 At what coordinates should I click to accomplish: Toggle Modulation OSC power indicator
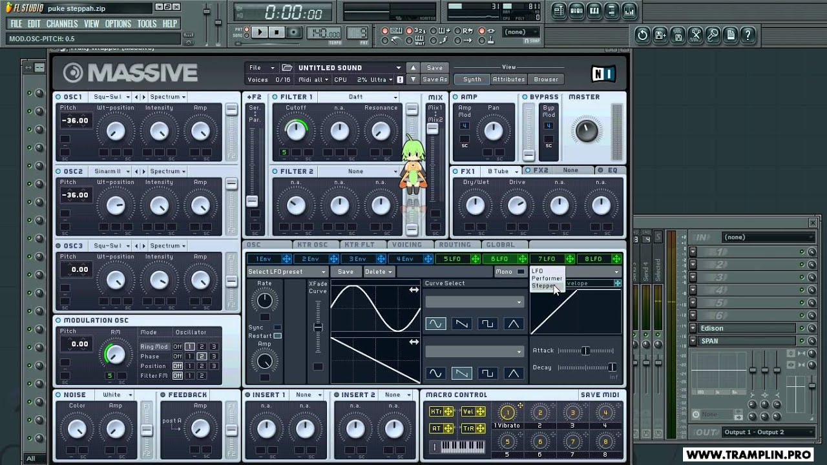pos(59,320)
